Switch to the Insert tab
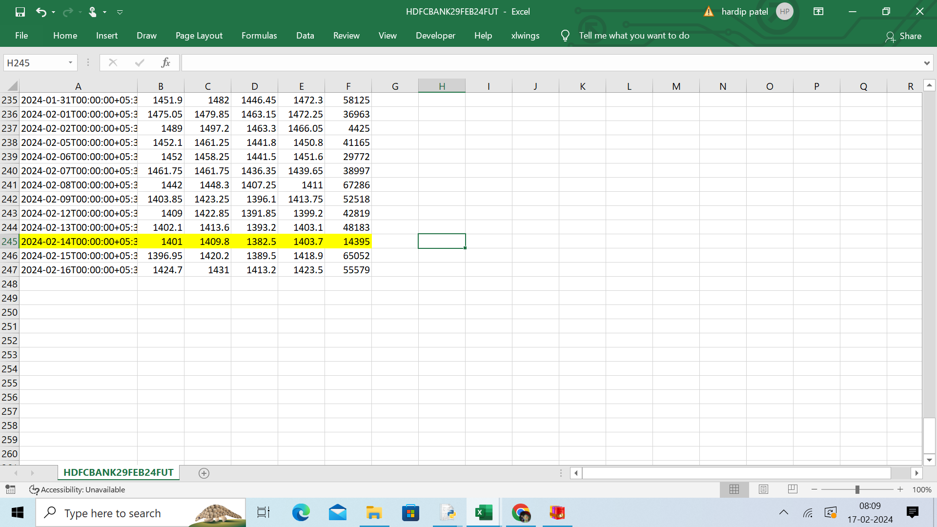The width and height of the screenshot is (937, 527). point(106,36)
